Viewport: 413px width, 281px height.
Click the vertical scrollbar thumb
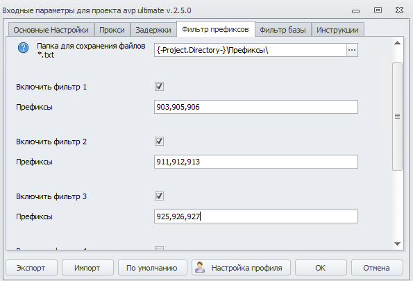397,117
